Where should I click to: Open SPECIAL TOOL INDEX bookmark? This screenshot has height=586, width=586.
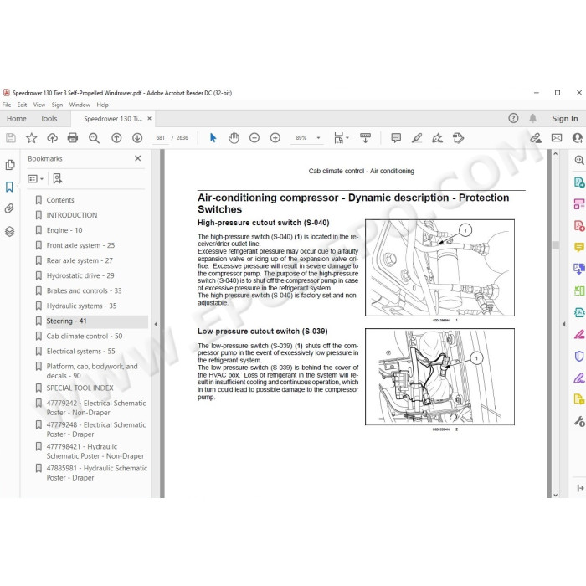(80, 388)
